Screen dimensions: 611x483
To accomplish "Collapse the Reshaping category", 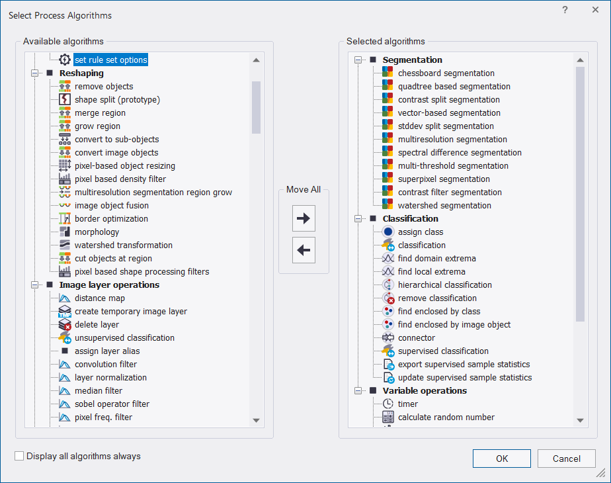I will pos(34,73).
